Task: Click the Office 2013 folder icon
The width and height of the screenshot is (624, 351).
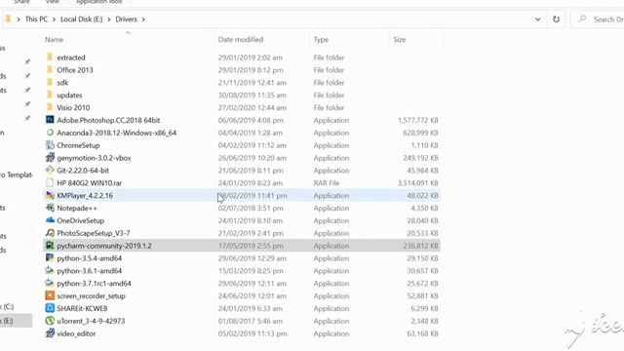Action: coord(50,69)
